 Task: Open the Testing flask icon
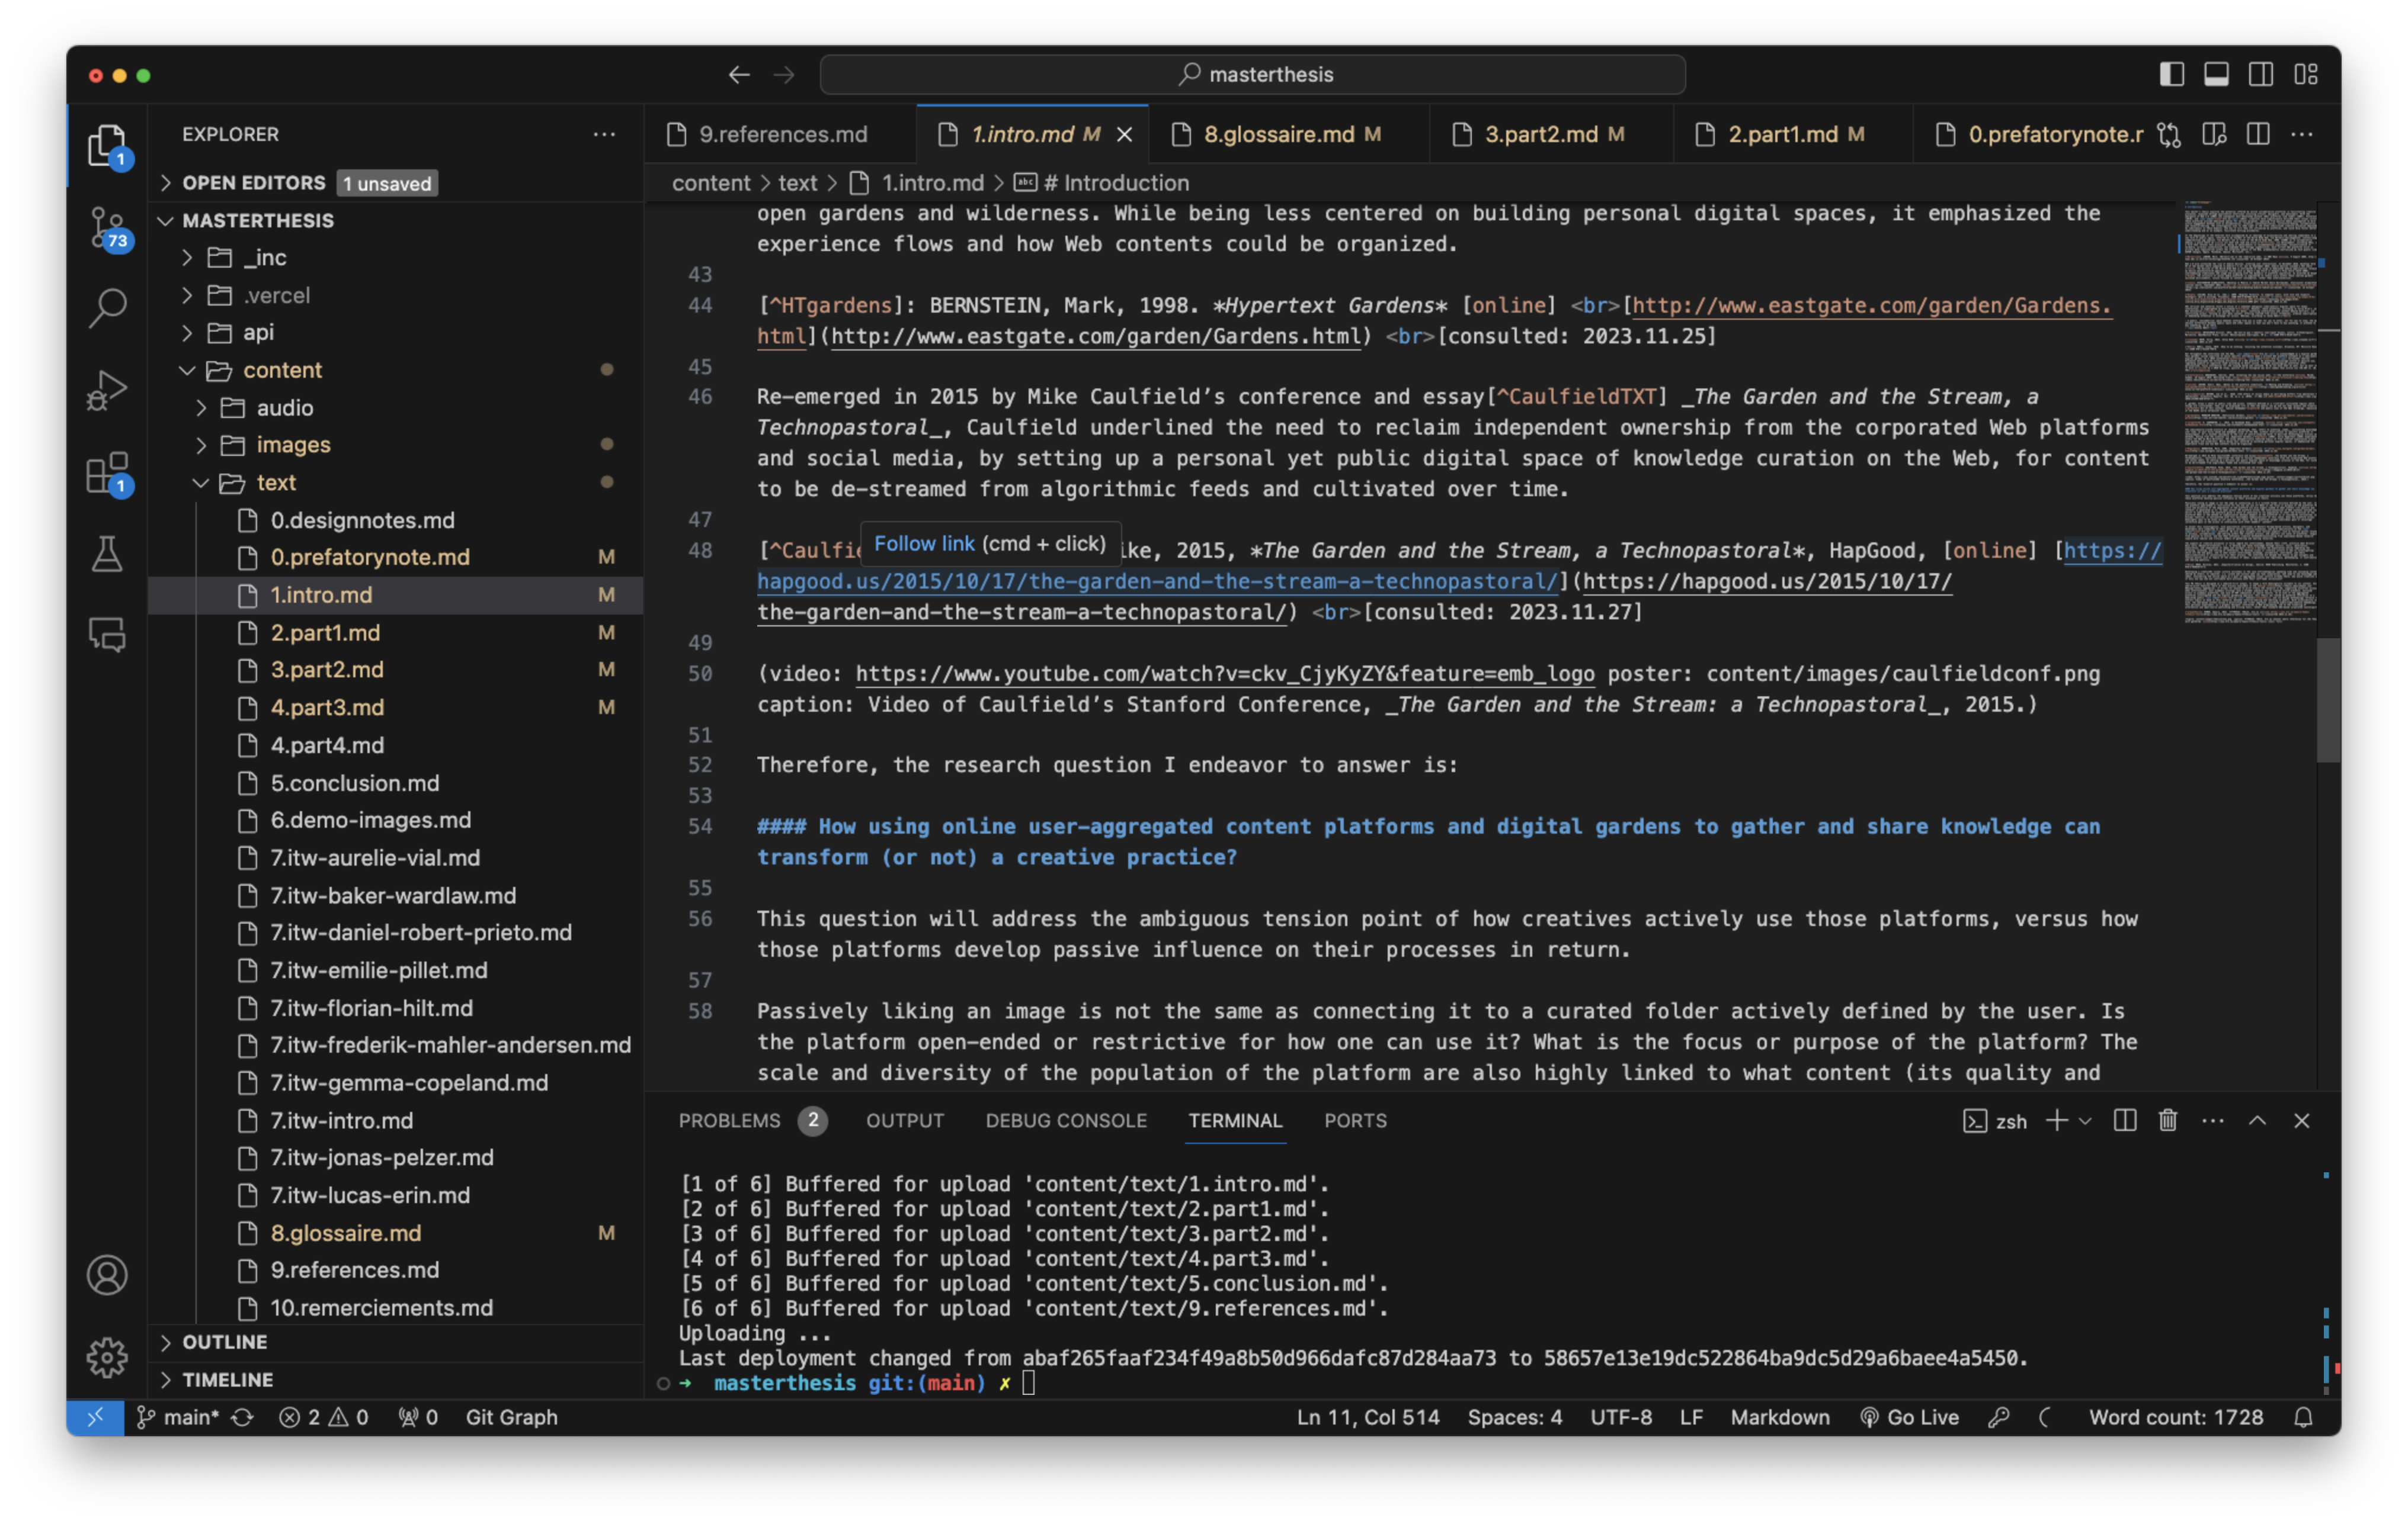pyautogui.click(x=107, y=554)
